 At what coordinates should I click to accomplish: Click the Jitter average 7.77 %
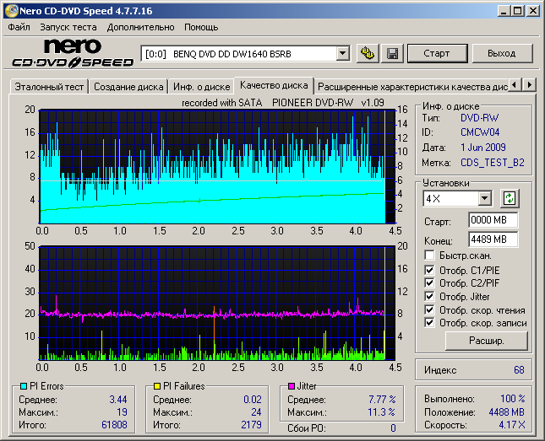tap(382, 400)
